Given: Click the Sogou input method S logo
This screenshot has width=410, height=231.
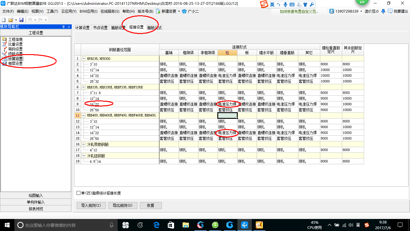Looking at the screenshot, I should click(x=264, y=4).
